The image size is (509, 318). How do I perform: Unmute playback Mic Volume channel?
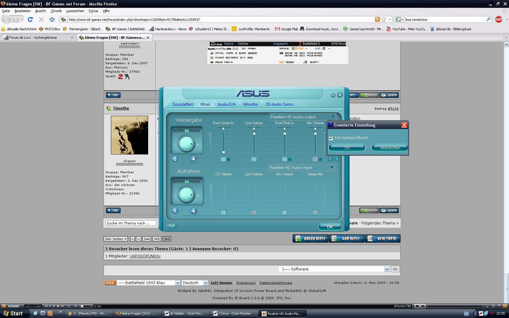pyautogui.click(x=315, y=159)
